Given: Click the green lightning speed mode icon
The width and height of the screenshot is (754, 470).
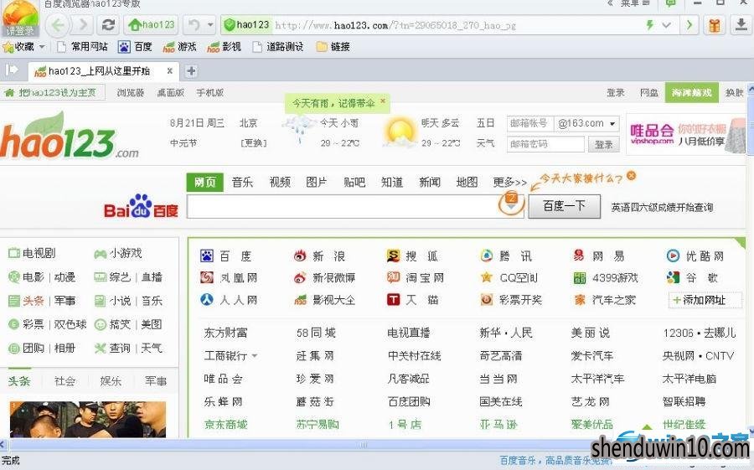Looking at the screenshot, I should (x=649, y=25).
